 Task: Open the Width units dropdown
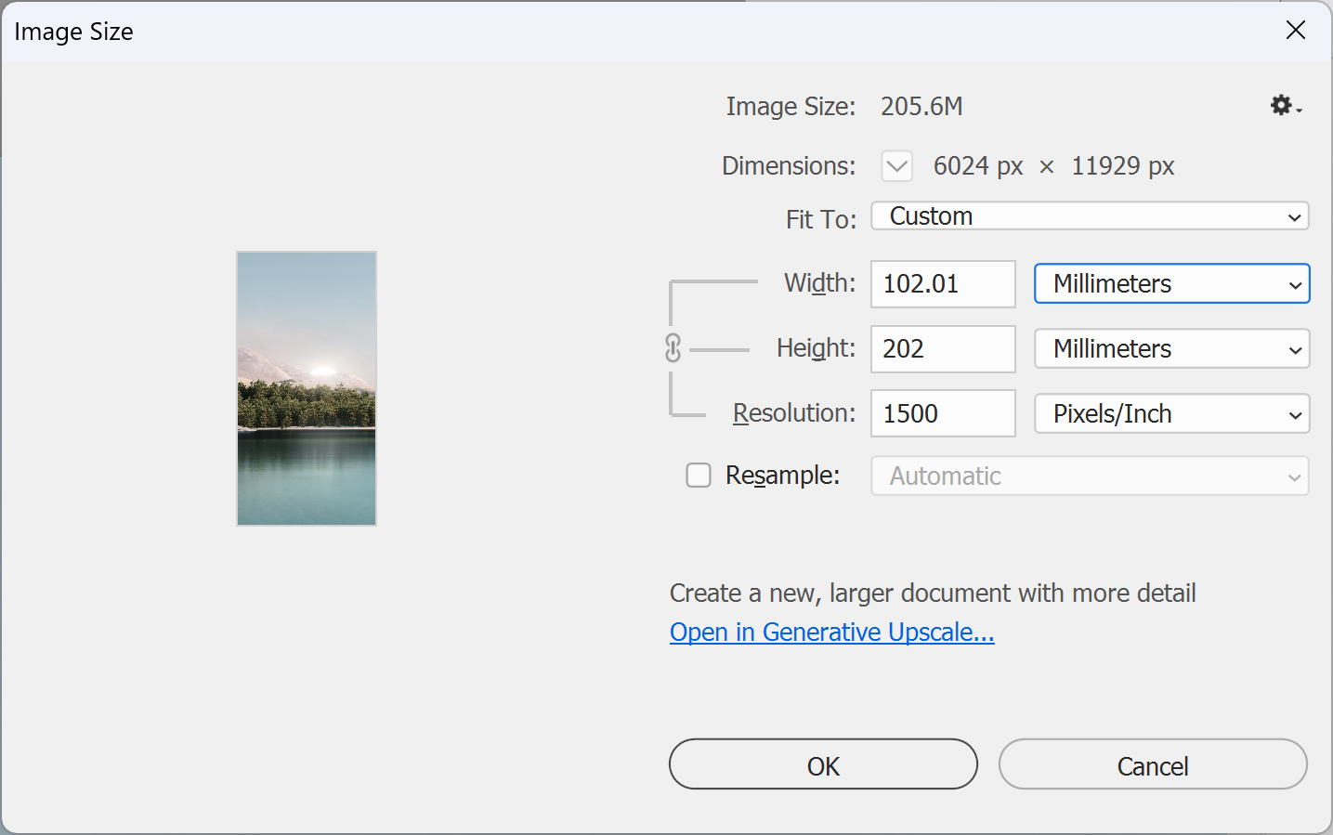pos(1172,283)
